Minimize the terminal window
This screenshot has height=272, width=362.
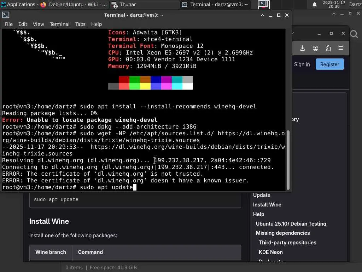(270, 15)
